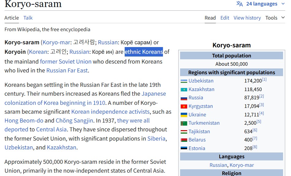Screen dimensions: 291x176
Task: Open the Siberia link
Action: coord(156,139)
